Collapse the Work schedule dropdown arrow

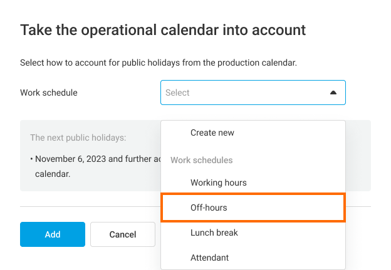pyautogui.click(x=333, y=92)
